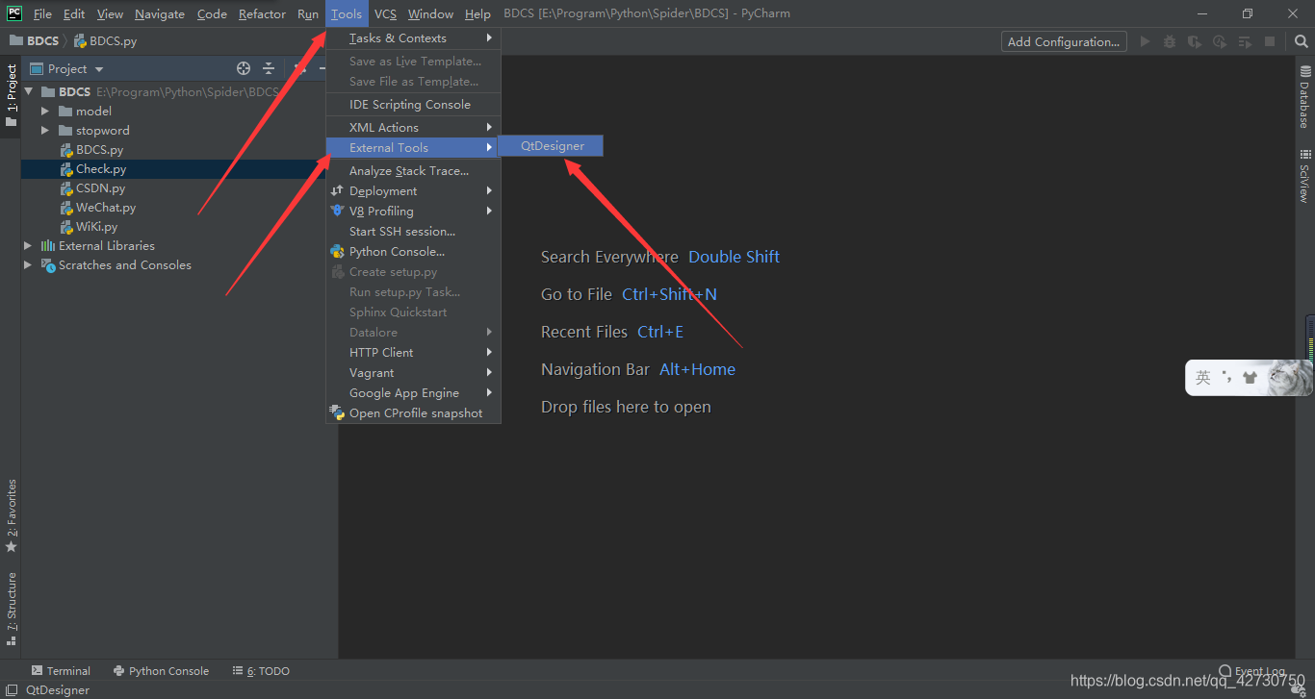Viewport: 1315px width, 699px height.
Task: Click the External Libraries bars icon
Action: (x=48, y=246)
